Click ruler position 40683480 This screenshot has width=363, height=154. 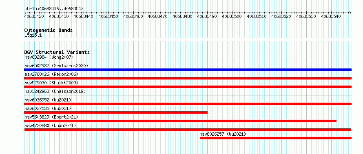tap(182, 16)
